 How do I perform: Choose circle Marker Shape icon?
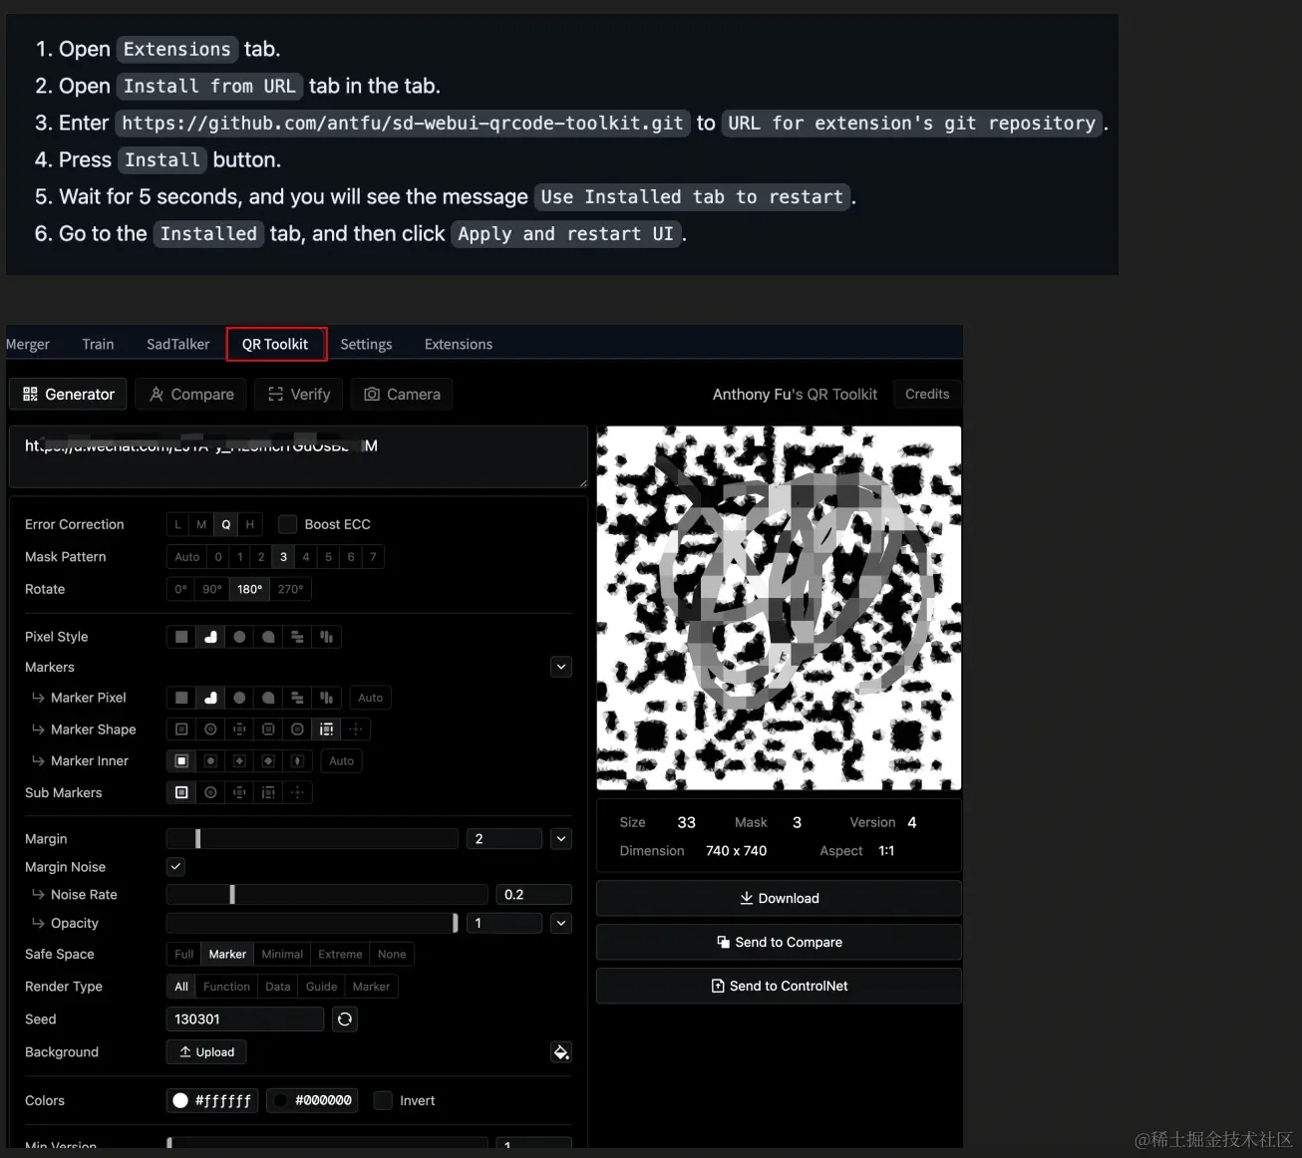tap(210, 729)
